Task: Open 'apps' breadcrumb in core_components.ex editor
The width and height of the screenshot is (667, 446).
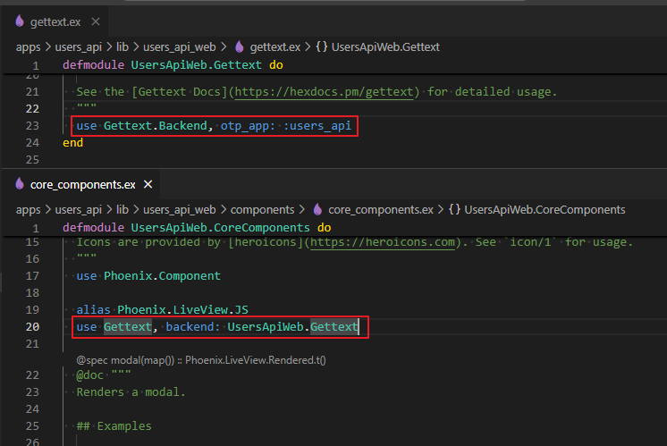Action: (x=28, y=210)
